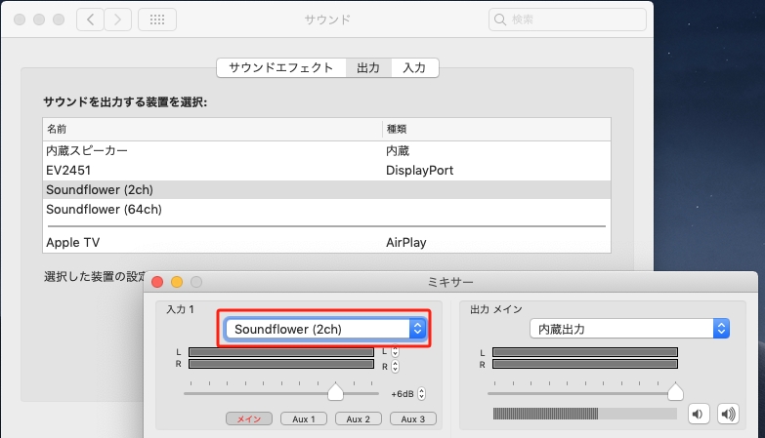Image resolution: width=765 pixels, height=438 pixels.
Task: Click the 名前 column header
Action: point(212,129)
